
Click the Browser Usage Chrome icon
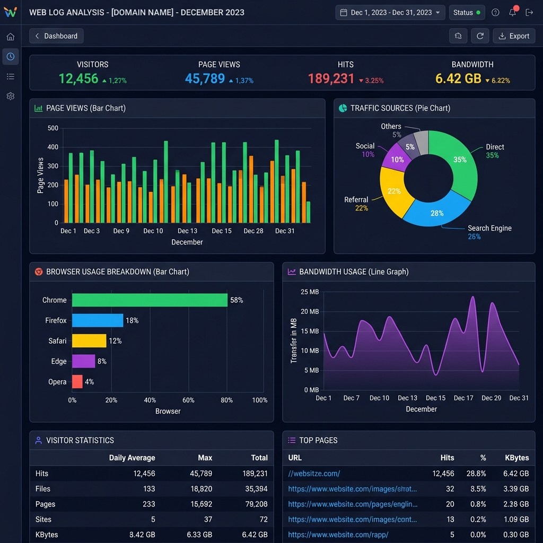(39, 272)
